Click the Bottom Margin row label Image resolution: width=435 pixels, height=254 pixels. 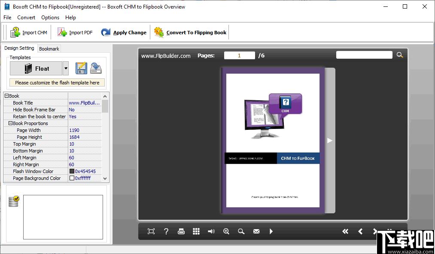(x=28, y=151)
